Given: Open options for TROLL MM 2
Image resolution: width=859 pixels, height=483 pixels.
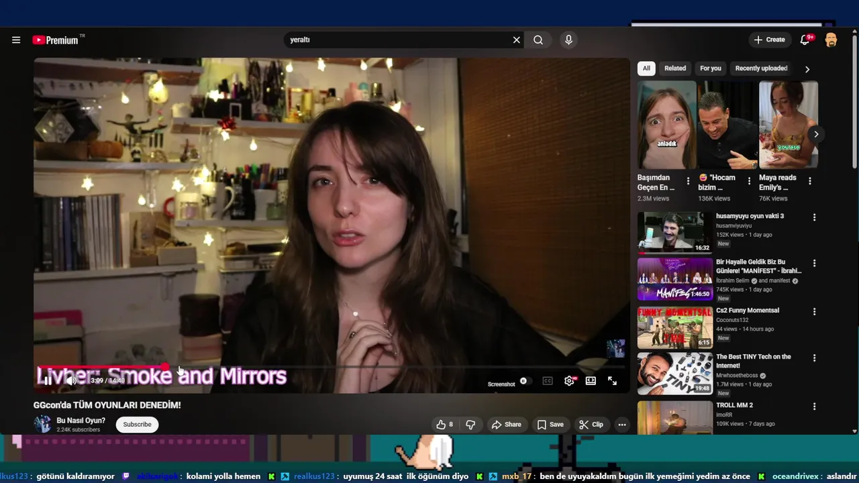Looking at the screenshot, I should pos(814,407).
